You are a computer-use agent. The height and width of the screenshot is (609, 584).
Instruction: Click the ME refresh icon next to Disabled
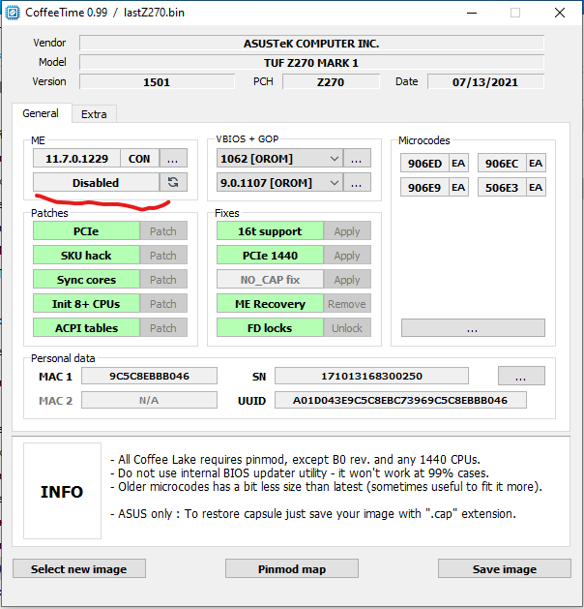(173, 182)
